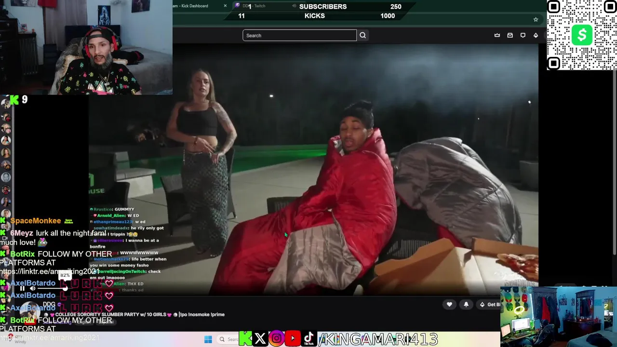This screenshot has width=617, height=347.
Task: Open the Windows Start menu
Action: click(x=208, y=339)
